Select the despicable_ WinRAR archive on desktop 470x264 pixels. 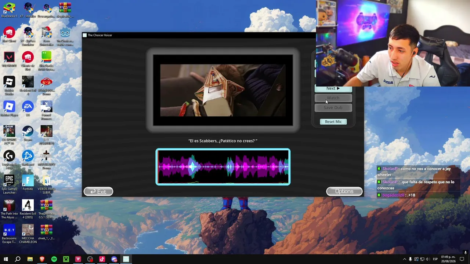65,10
